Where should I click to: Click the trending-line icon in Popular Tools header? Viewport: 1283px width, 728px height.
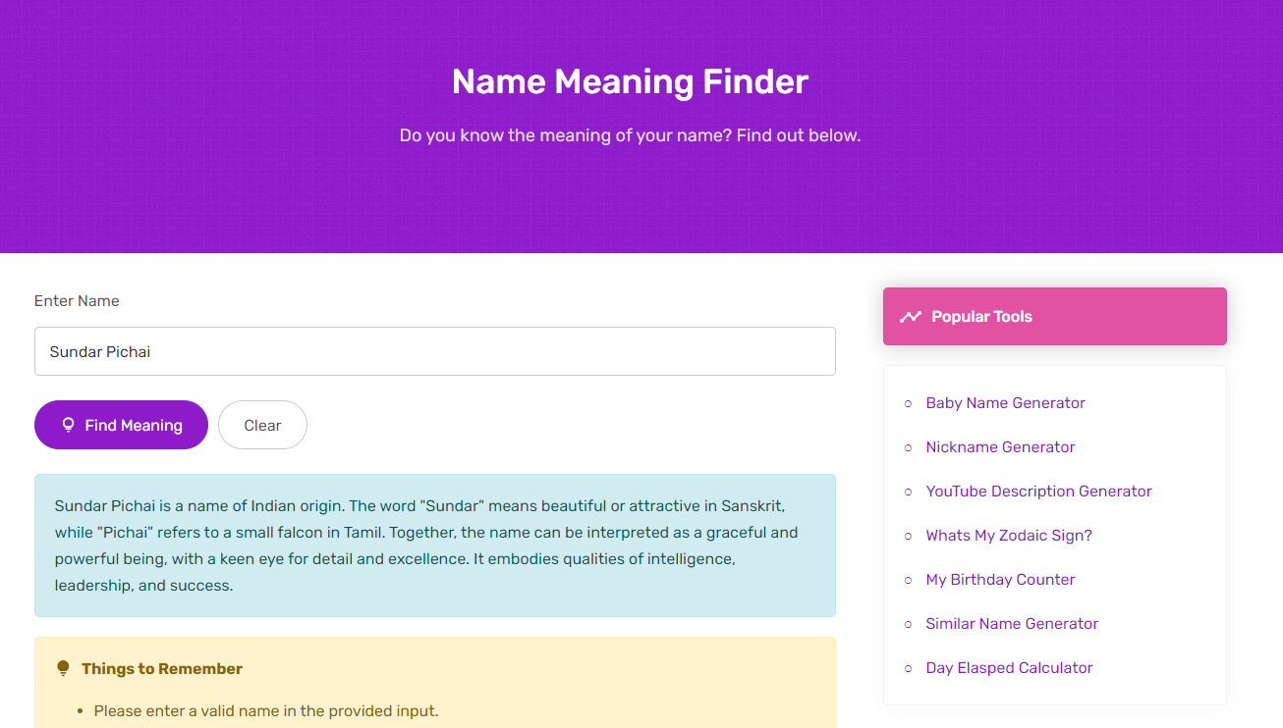pyautogui.click(x=912, y=316)
